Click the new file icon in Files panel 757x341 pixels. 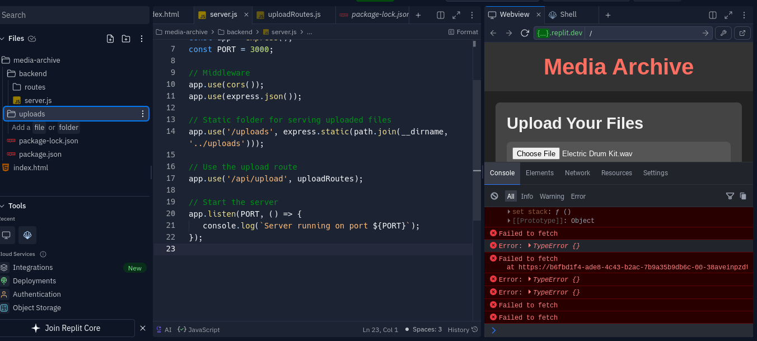pos(110,39)
